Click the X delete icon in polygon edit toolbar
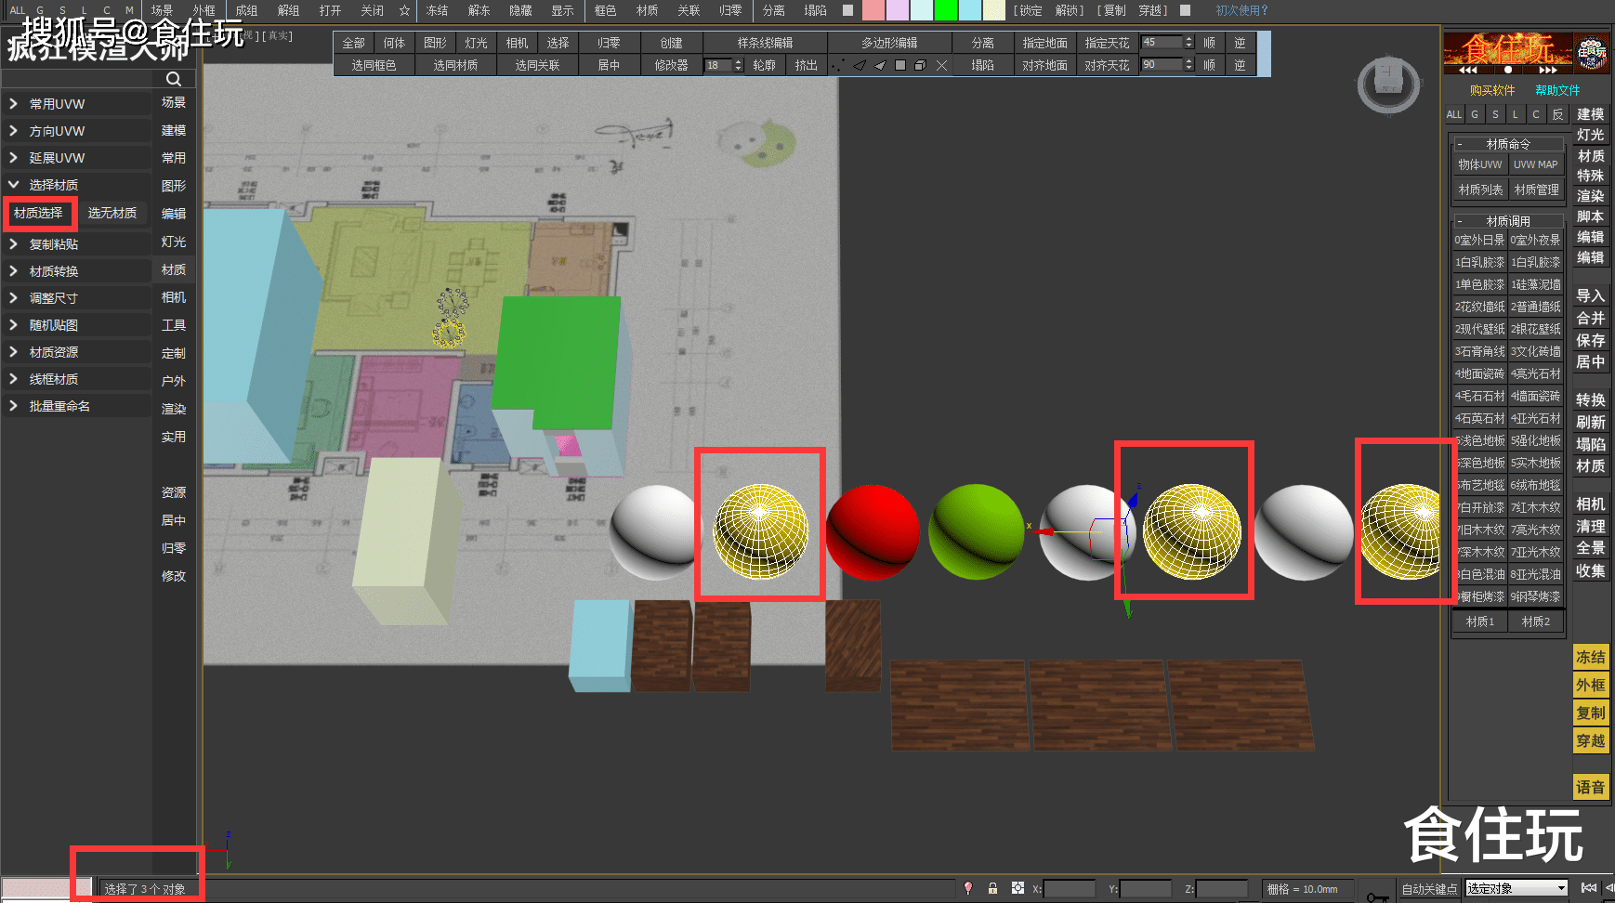Image resolution: width=1615 pixels, height=903 pixels. pyautogui.click(x=941, y=65)
